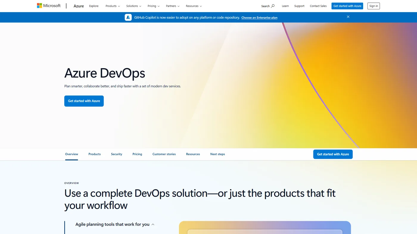Click the search magnifier icon
The width and height of the screenshot is (417, 234).
273,6
